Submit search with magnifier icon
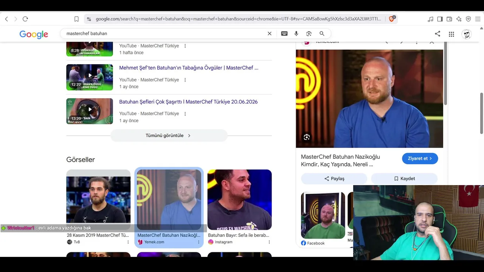Viewport: 484px width, 272px height. [x=322, y=34]
